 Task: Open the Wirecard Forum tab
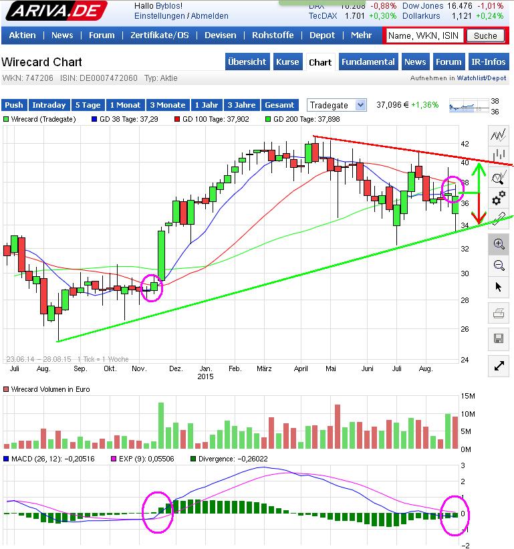[448, 62]
